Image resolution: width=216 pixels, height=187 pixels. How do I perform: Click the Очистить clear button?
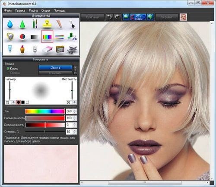coord(55,73)
